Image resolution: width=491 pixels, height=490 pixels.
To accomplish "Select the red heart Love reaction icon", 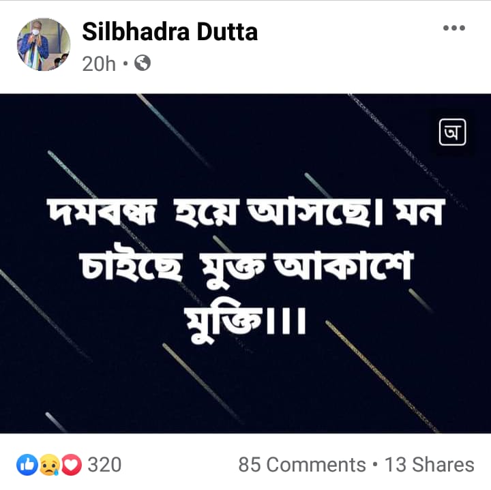I will click(71, 465).
